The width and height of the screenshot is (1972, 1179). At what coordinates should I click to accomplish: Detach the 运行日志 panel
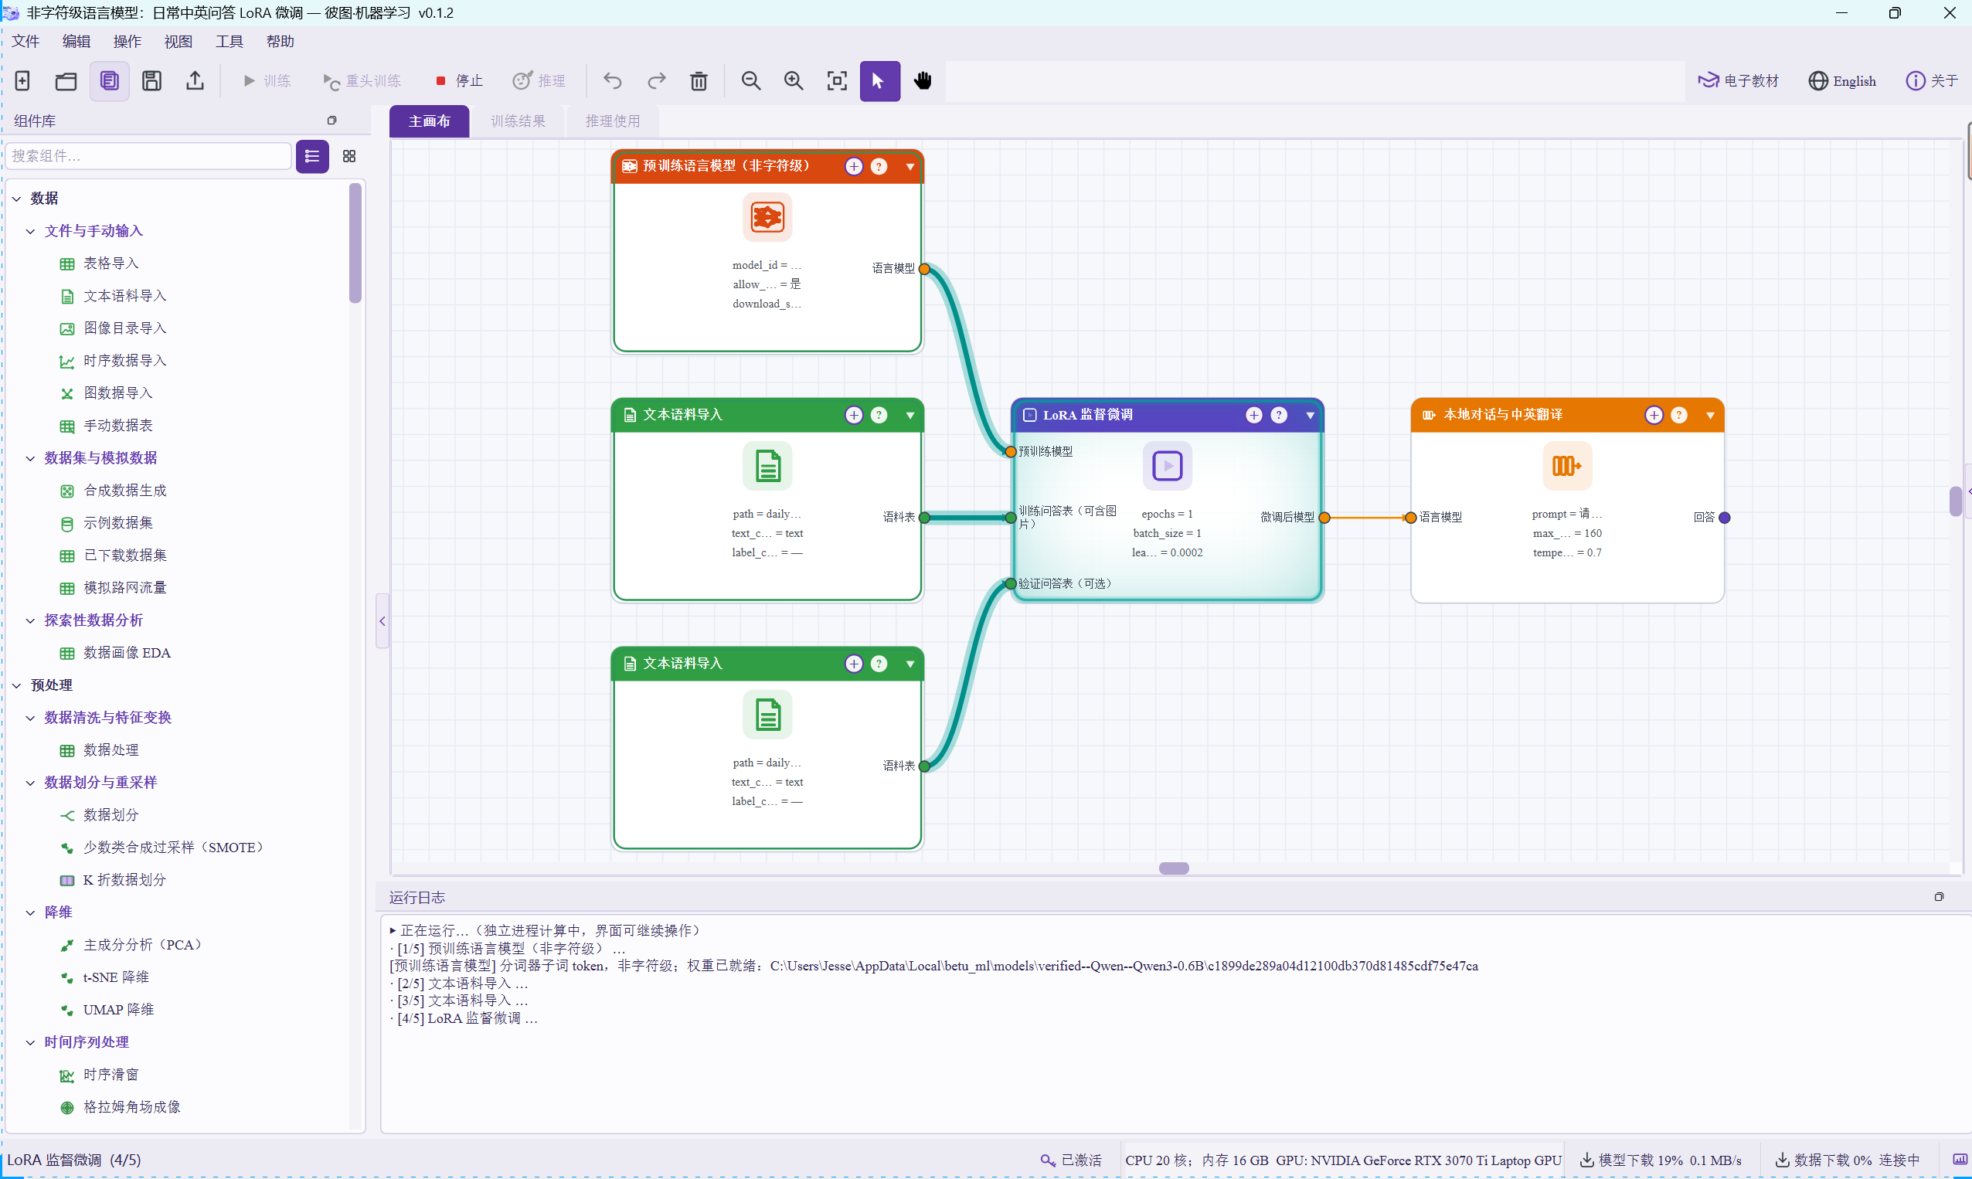[x=1939, y=897]
